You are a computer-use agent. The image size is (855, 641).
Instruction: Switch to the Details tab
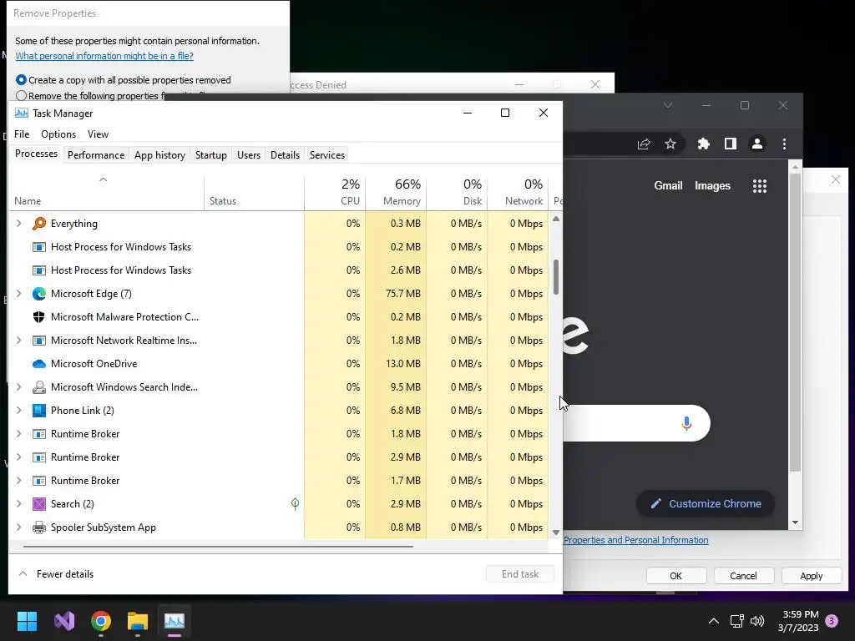286,155
